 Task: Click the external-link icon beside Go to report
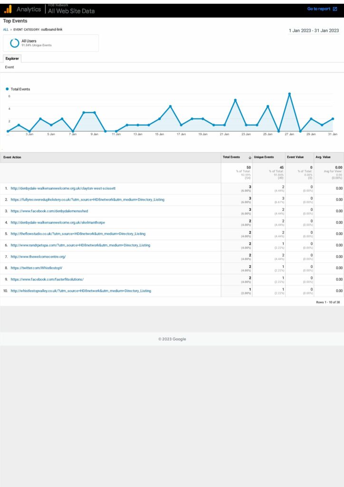pyautogui.click(x=334, y=9)
